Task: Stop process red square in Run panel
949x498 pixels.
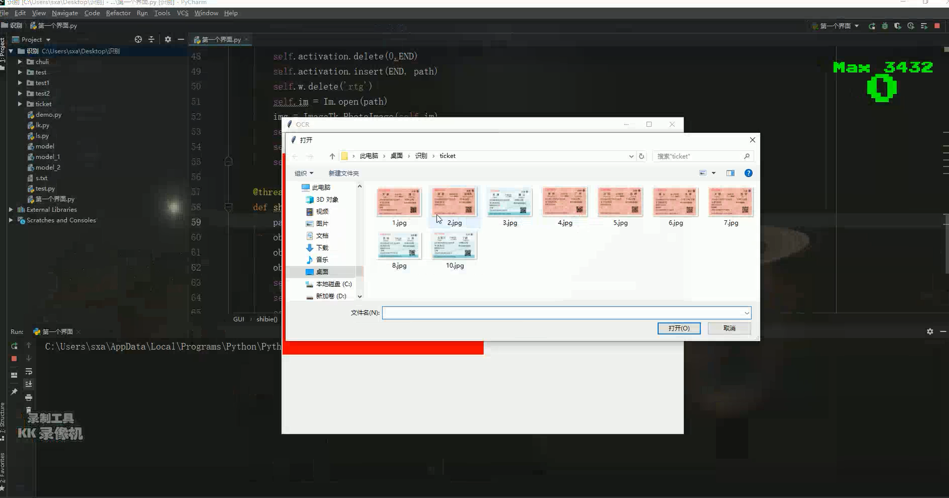Action: [x=14, y=359]
